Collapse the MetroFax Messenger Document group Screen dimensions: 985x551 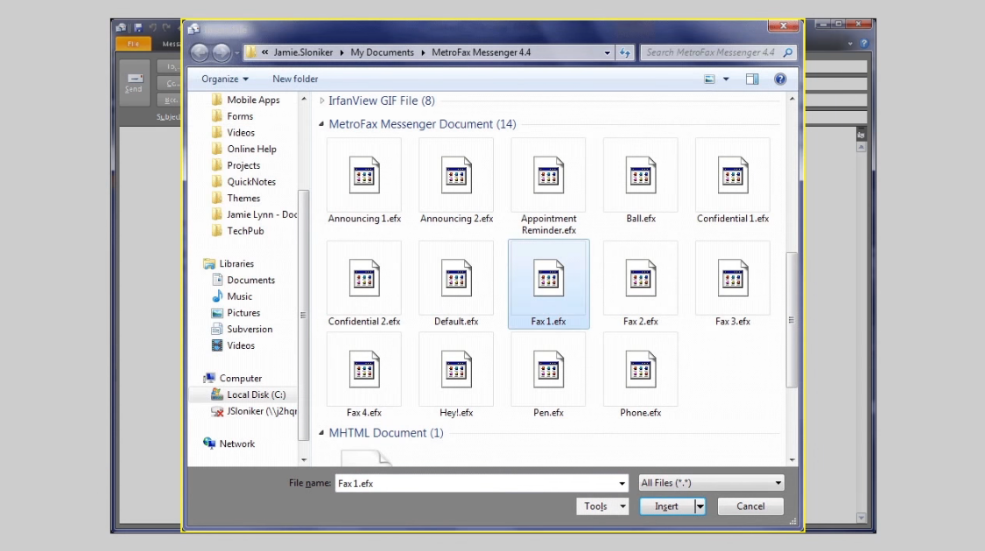[x=321, y=124]
